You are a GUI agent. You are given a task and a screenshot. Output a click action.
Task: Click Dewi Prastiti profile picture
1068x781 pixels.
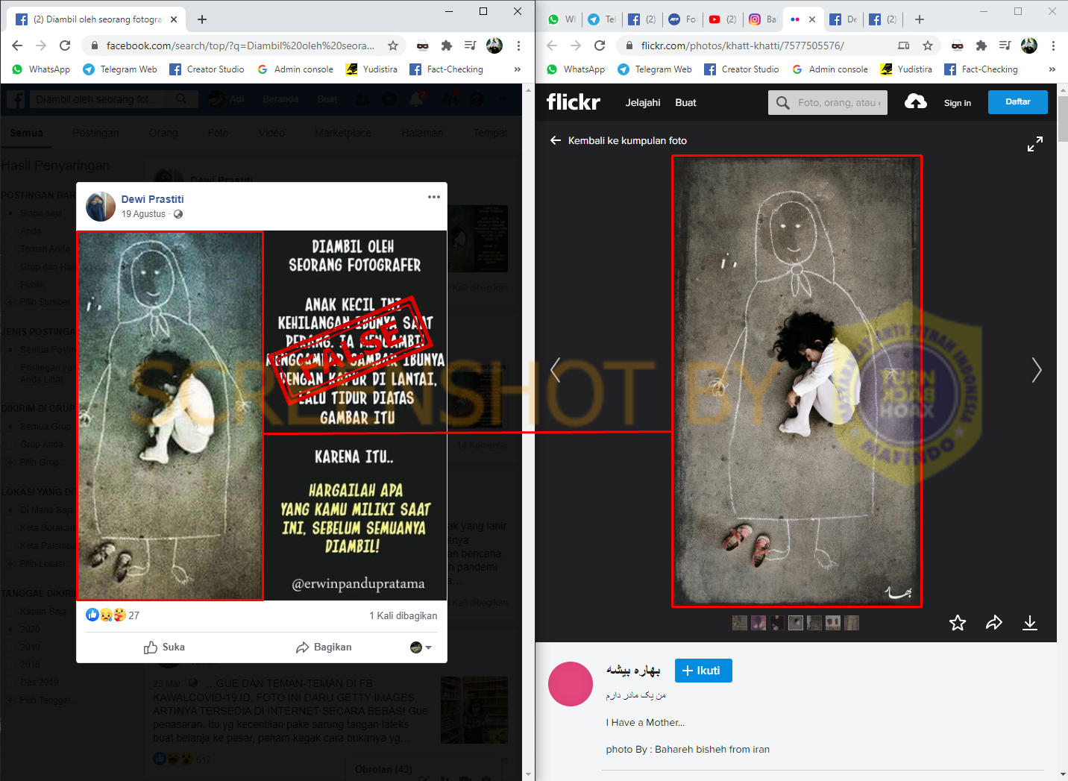(101, 207)
